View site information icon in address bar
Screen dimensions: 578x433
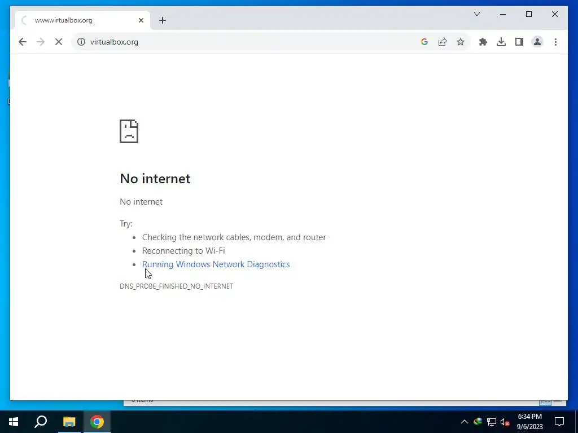click(81, 42)
